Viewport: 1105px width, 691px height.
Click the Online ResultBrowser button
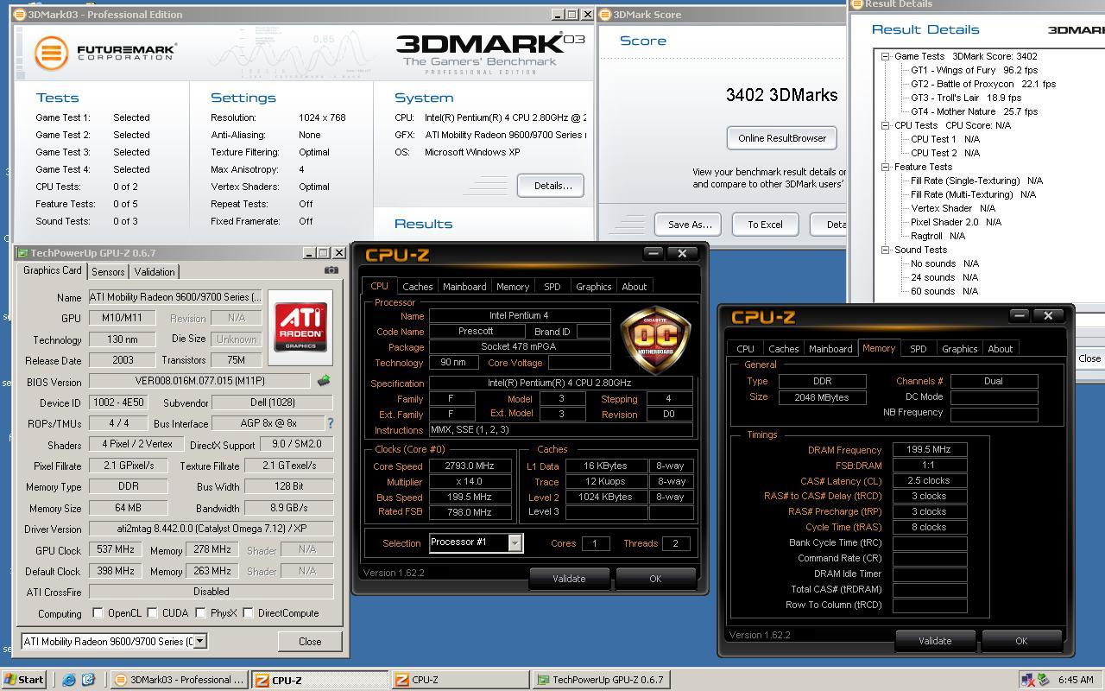pyautogui.click(x=782, y=138)
